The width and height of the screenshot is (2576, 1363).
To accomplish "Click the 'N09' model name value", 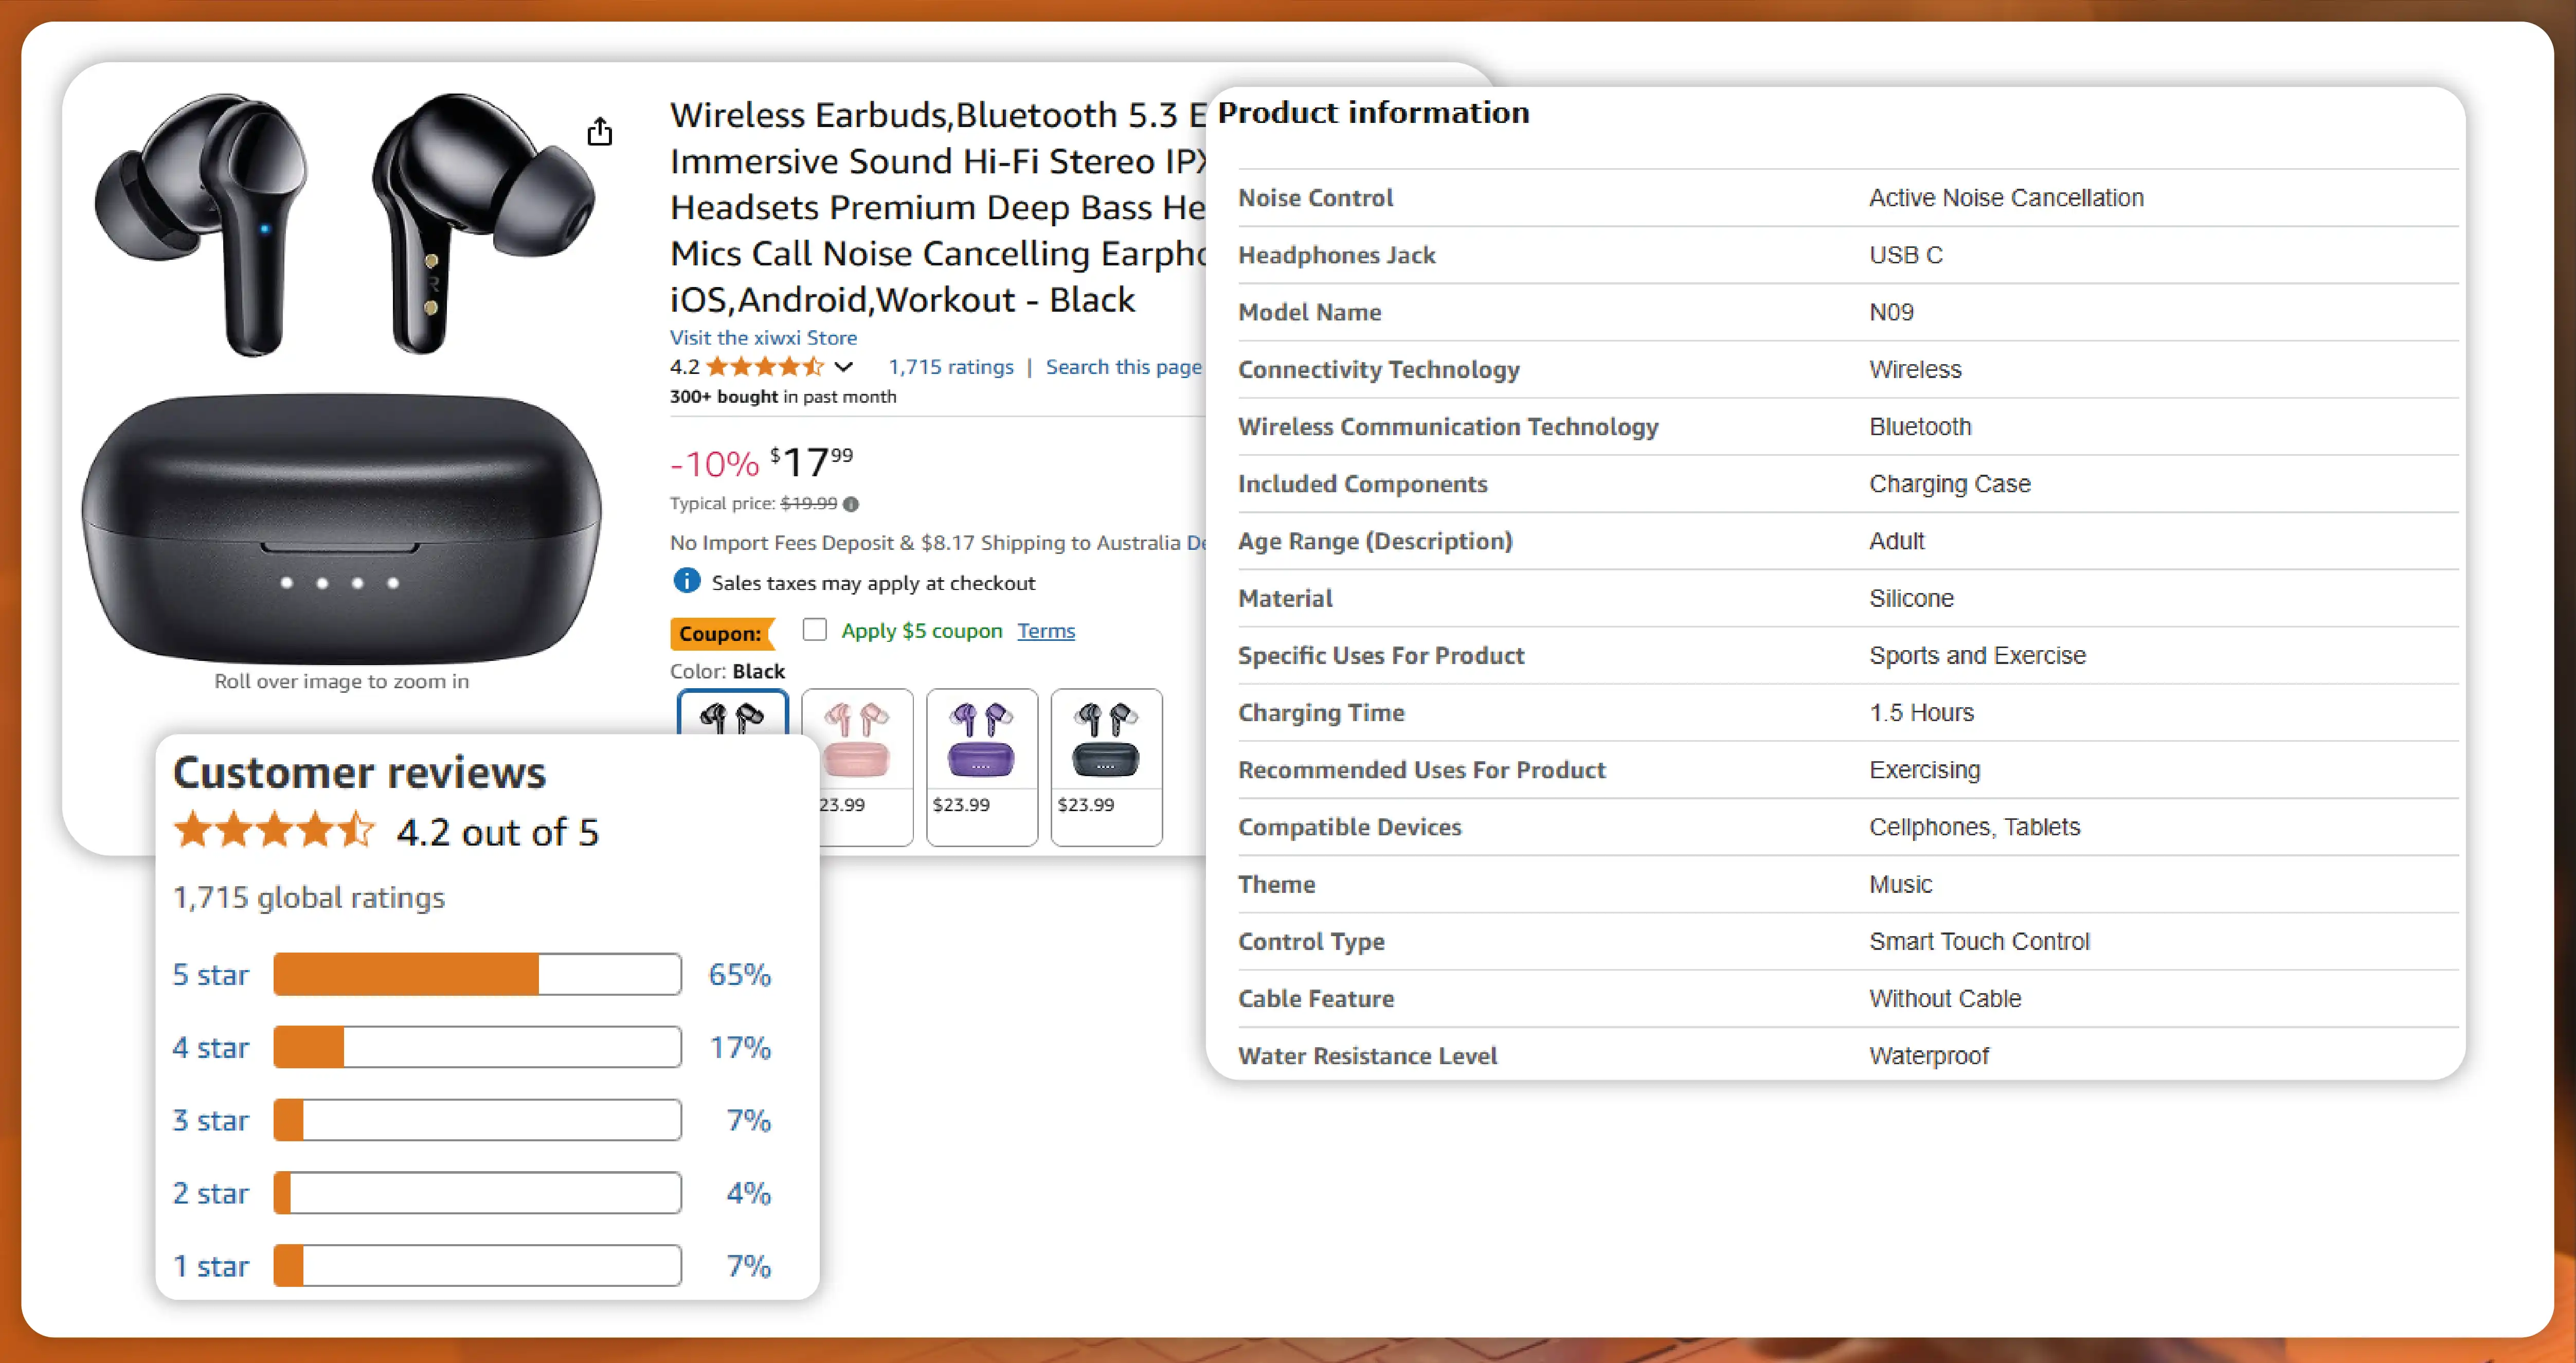I will coord(1891,312).
